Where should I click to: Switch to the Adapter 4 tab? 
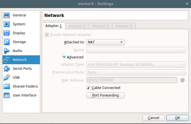pos(124,26)
